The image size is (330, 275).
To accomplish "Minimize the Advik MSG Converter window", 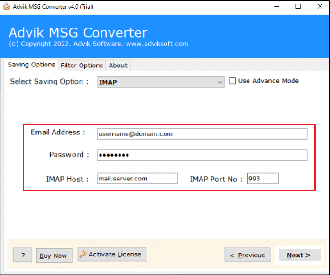I will pyautogui.click(x=276, y=7).
